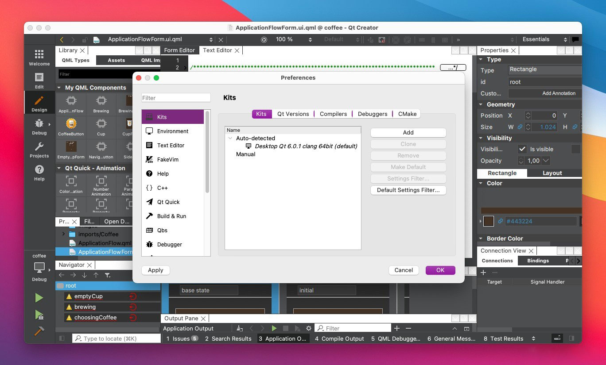Open Design mode in left sidebar
This screenshot has height=365, width=606.
tap(39, 104)
